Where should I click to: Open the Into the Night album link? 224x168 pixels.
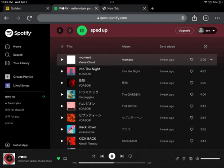(x=131, y=71)
